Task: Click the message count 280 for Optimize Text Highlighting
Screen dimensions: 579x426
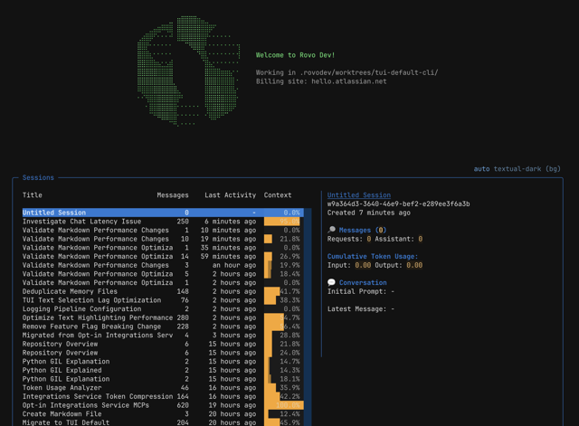Action: click(x=183, y=317)
